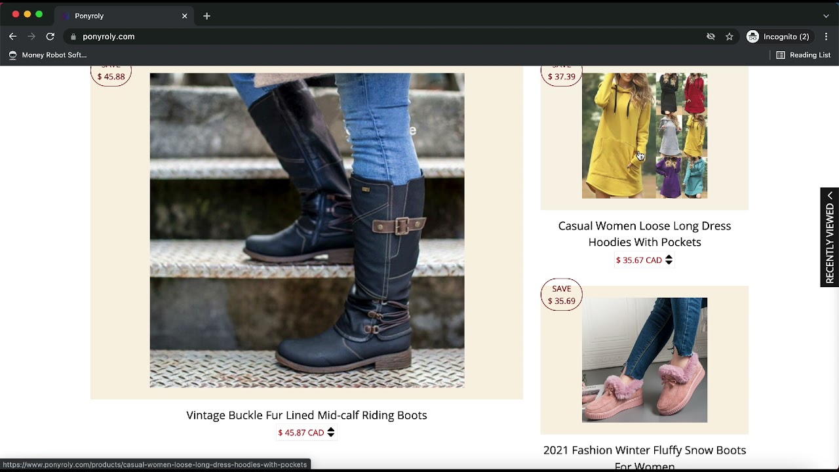The image size is (839, 472).
Task: Open a new browser tab
Action: pyautogui.click(x=206, y=16)
